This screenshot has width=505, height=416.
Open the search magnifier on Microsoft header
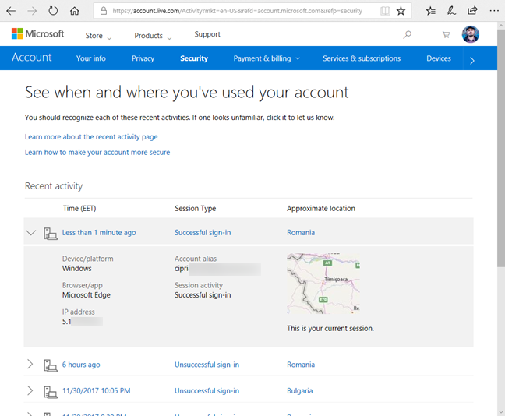[407, 34]
